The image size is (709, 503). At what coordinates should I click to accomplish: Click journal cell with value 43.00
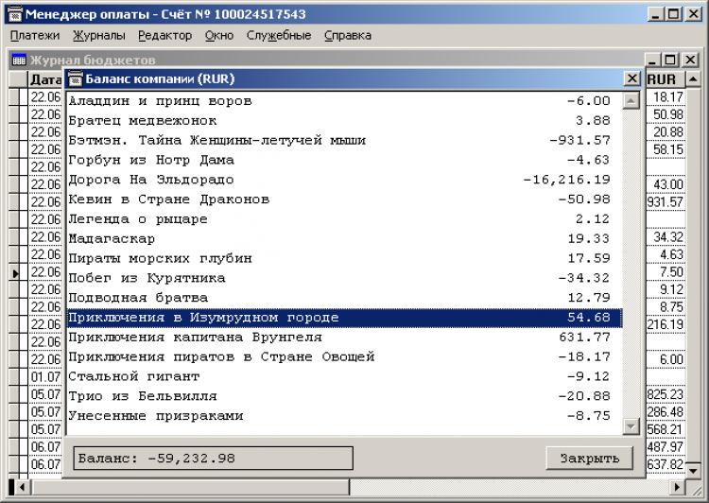666,184
